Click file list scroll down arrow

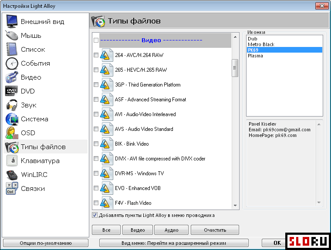click(x=235, y=206)
